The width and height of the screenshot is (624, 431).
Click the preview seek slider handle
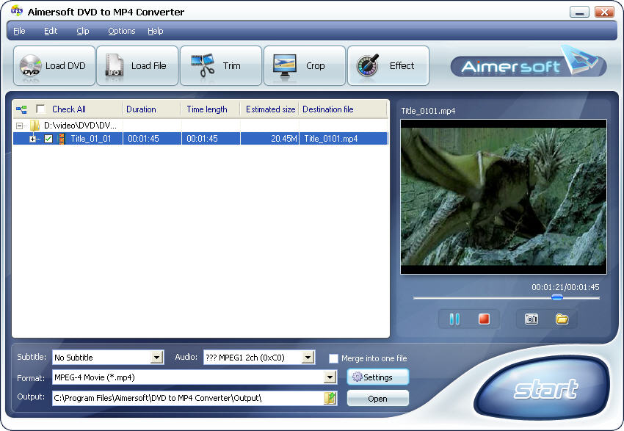pos(556,297)
